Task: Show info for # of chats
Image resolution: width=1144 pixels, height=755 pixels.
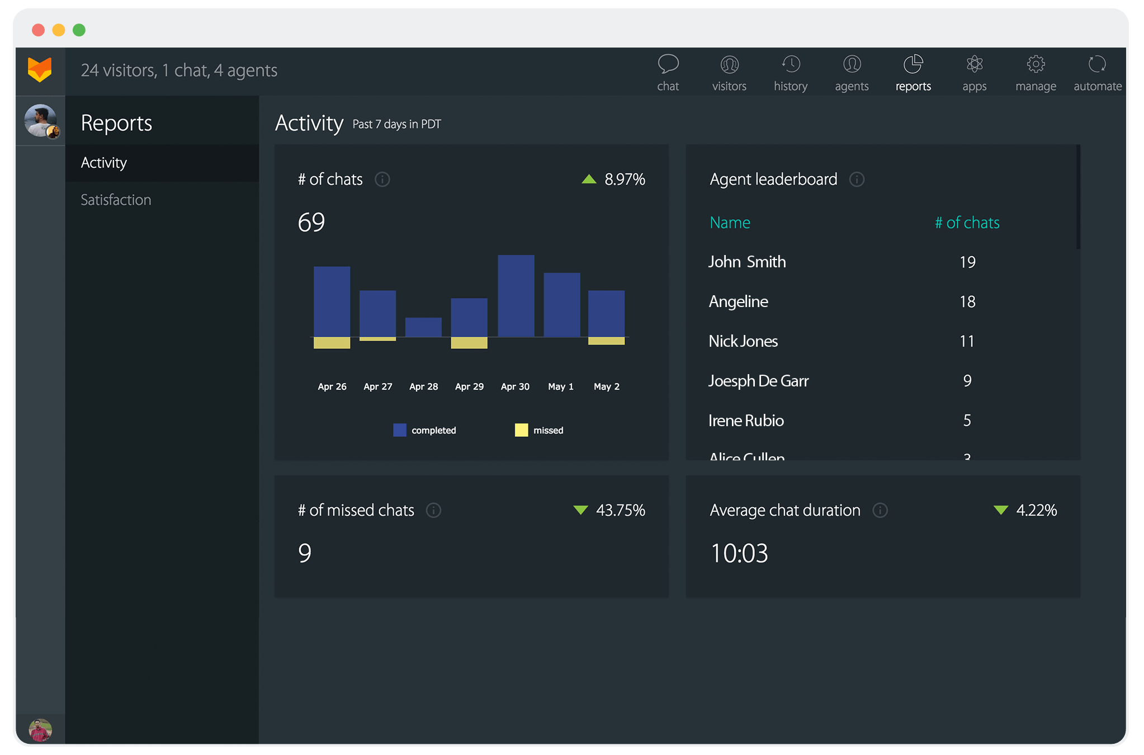Action: (x=382, y=179)
